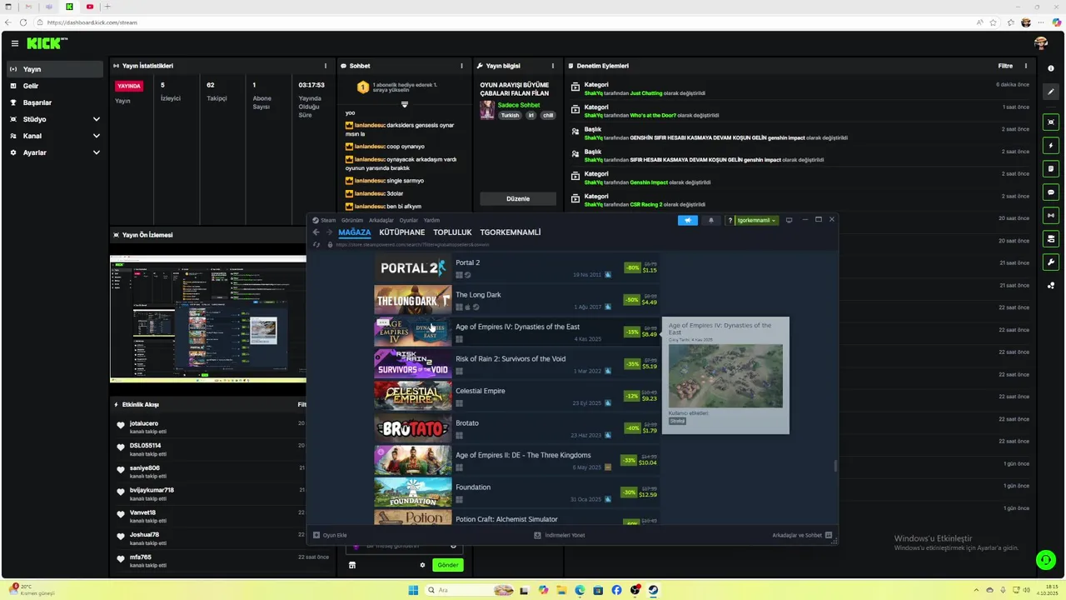Switch to Steam KÜTÜPHANE tab

coord(401,232)
